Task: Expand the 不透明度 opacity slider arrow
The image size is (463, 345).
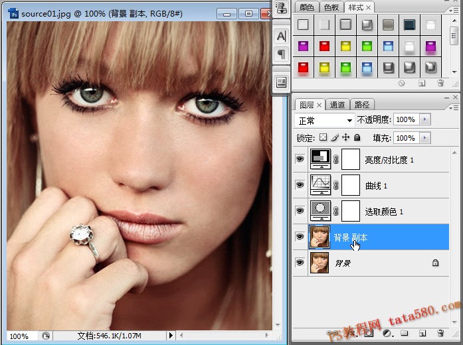Action: (425, 119)
